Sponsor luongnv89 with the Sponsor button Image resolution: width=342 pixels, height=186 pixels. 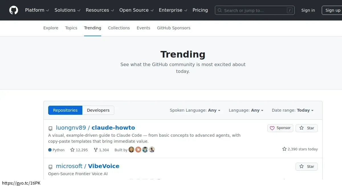click(280, 128)
